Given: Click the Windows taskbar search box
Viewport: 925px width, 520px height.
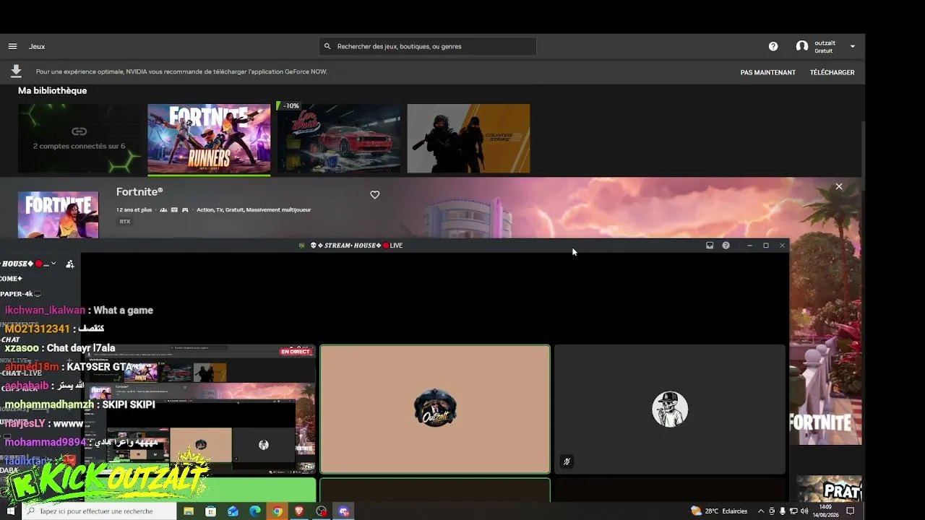Looking at the screenshot, I should [100, 511].
